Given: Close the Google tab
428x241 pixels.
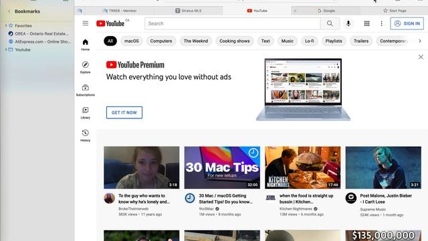Looking at the screenshot, I should (x=295, y=11).
